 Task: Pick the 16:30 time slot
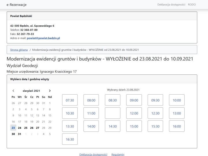coord(70,139)
